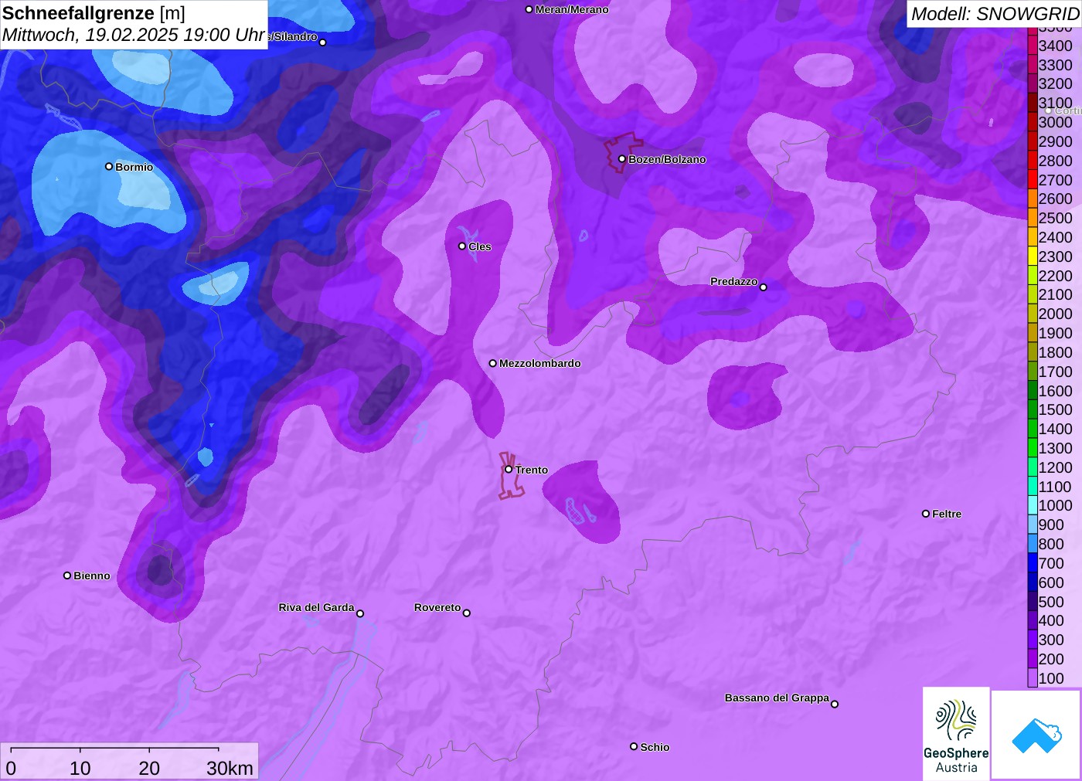1082x781 pixels.
Task: Click the 800 blue legend swatch
Action: (x=1033, y=544)
